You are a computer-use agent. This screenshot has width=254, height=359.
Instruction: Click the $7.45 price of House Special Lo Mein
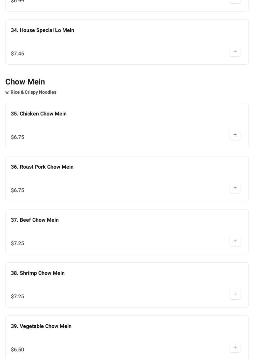click(17, 54)
